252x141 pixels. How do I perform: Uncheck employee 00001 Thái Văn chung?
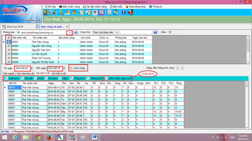point(9,42)
